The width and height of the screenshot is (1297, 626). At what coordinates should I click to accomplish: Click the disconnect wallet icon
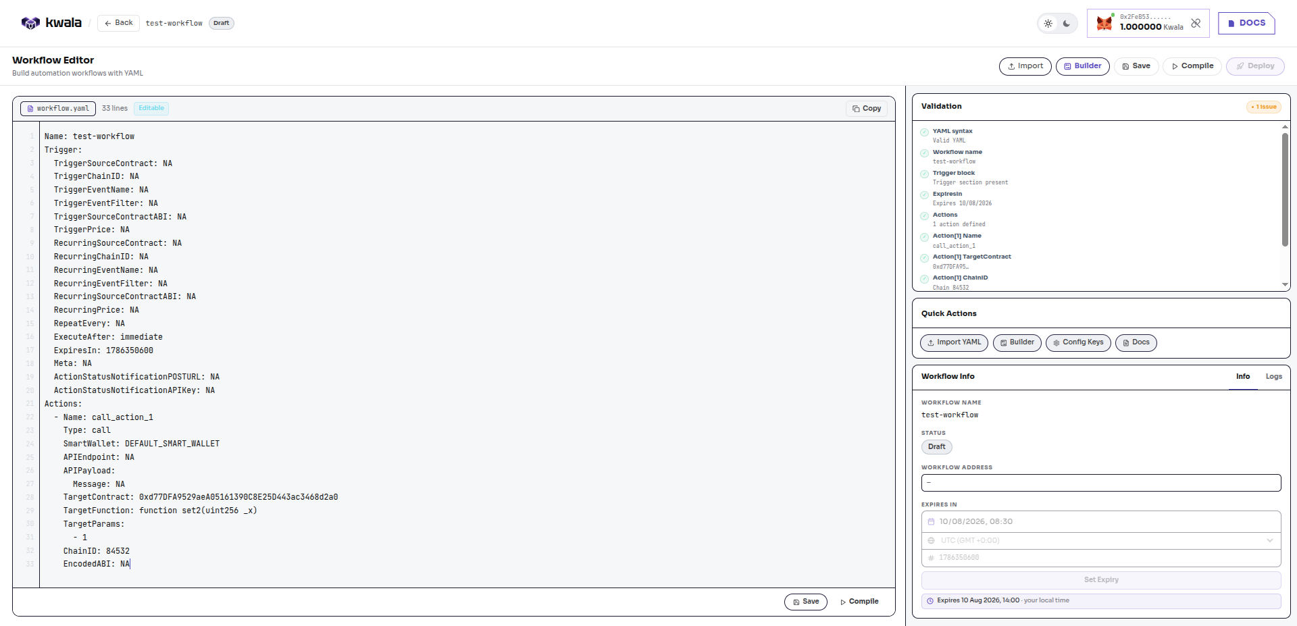pyautogui.click(x=1196, y=23)
